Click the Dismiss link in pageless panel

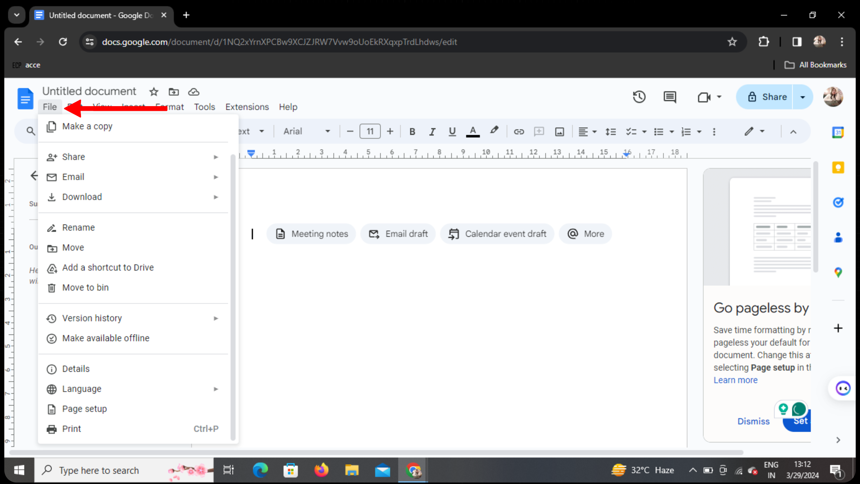[x=753, y=421]
